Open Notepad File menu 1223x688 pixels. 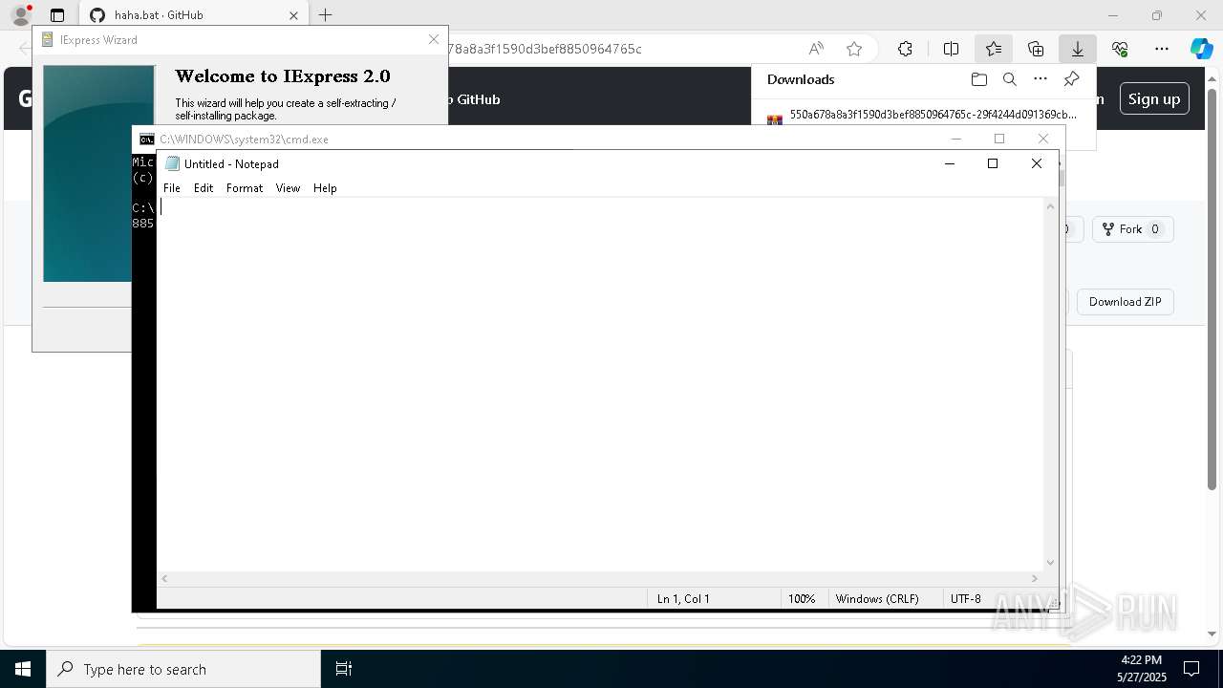point(172,188)
